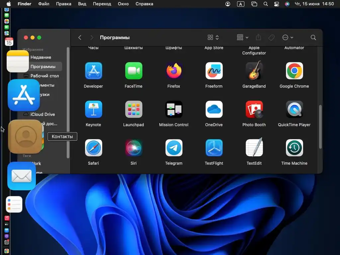
Task: Open the OneDrive app
Action: click(x=214, y=109)
